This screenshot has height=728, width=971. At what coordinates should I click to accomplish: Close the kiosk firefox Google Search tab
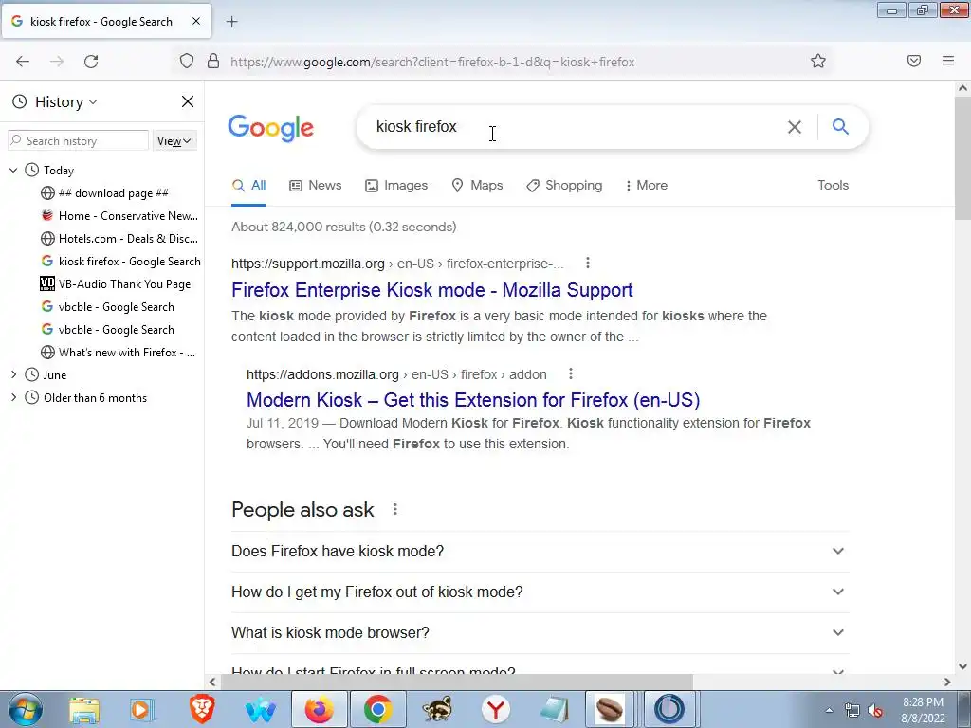[x=195, y=21]
